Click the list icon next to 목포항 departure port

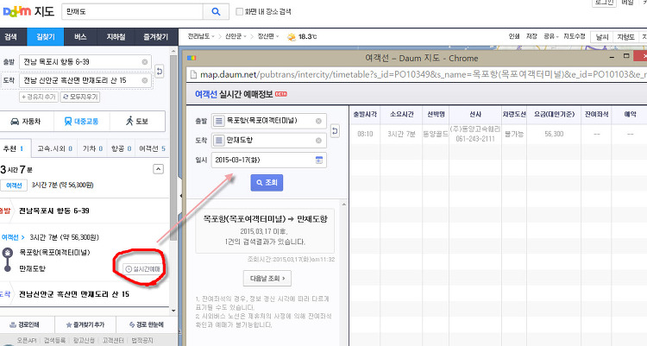tap(220, 122)
